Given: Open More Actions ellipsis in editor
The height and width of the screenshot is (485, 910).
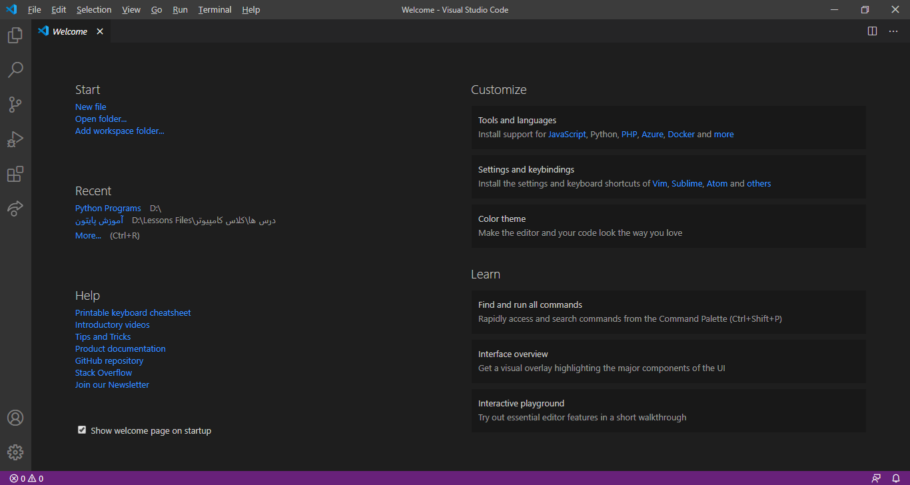Looking at the screenshot, I should coord(893,31).
